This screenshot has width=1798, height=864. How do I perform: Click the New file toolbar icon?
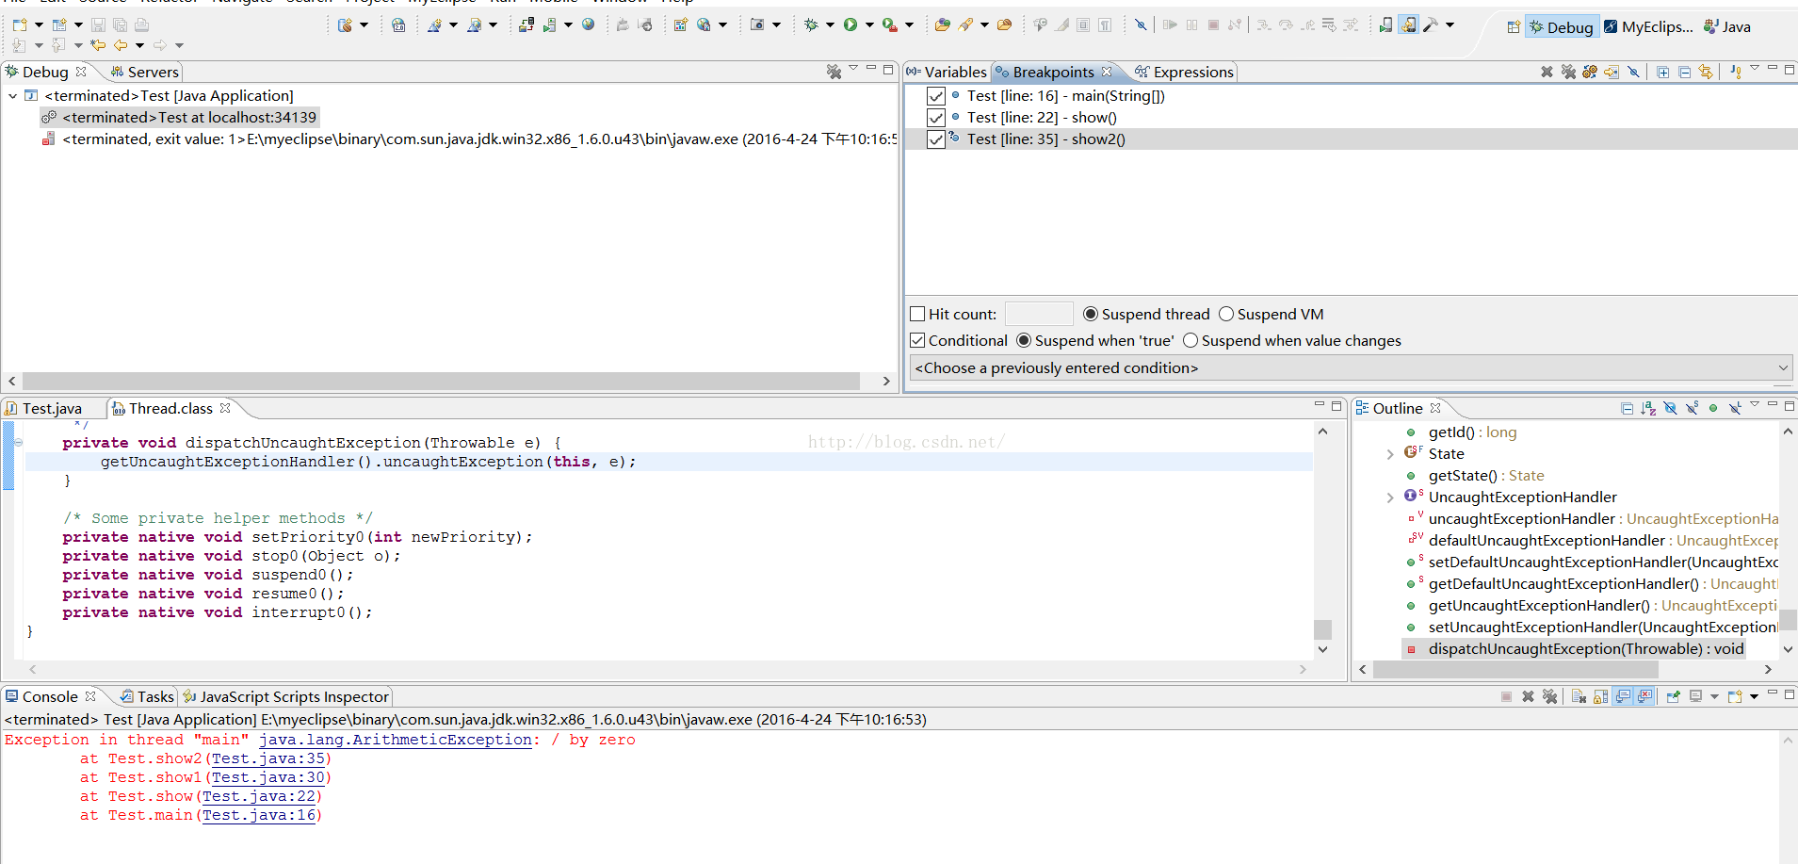20,25
